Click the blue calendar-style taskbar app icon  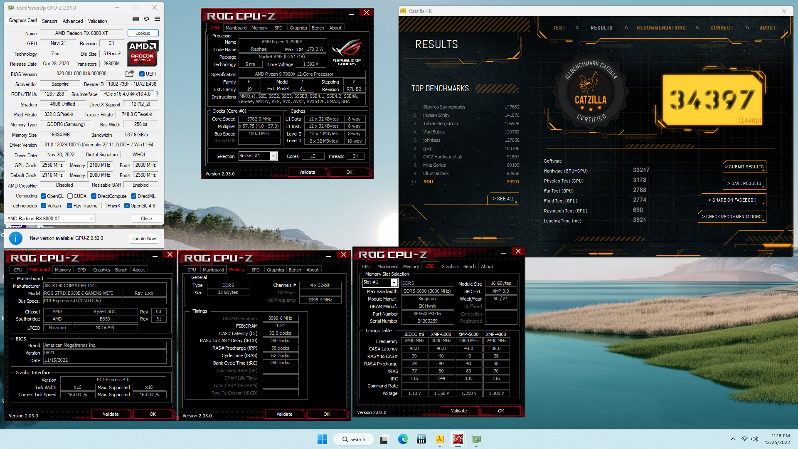click(x=421, y=439)
